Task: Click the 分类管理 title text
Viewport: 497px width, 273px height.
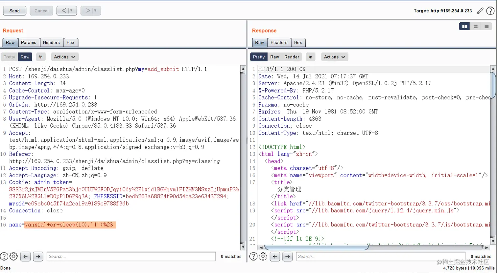Action: (289, 189)
